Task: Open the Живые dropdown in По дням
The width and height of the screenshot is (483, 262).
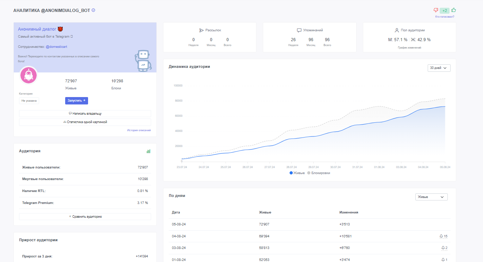Action: [431, 197]
